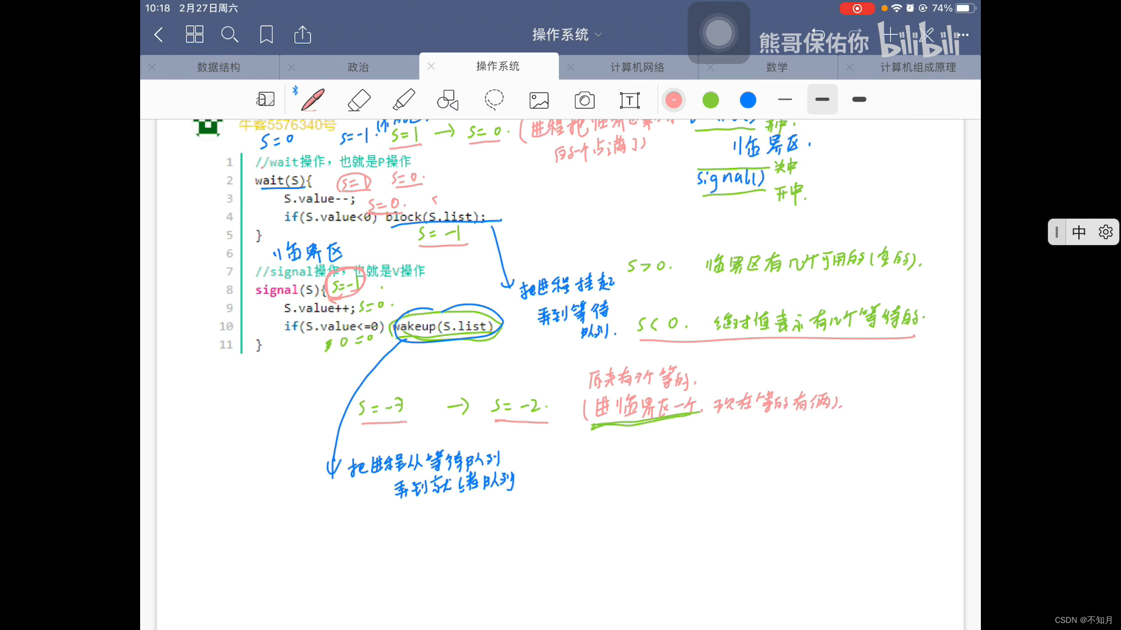Switch to the 数据结构 tab

tap(218, 67)
